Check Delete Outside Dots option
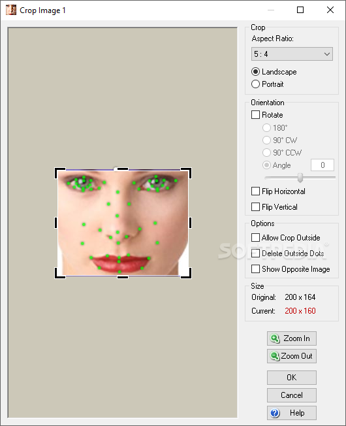This screenshot has height=426, width=346. coord(255,254)
